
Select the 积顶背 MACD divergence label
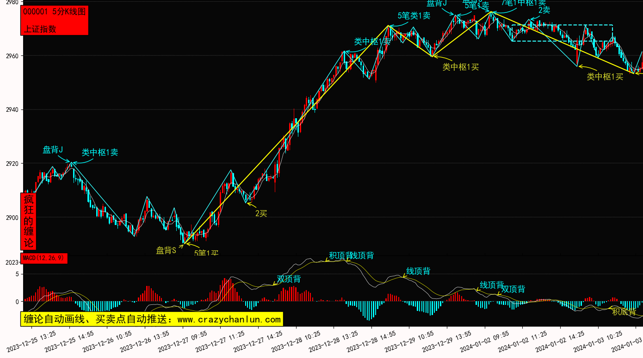(x=340, y=255)
